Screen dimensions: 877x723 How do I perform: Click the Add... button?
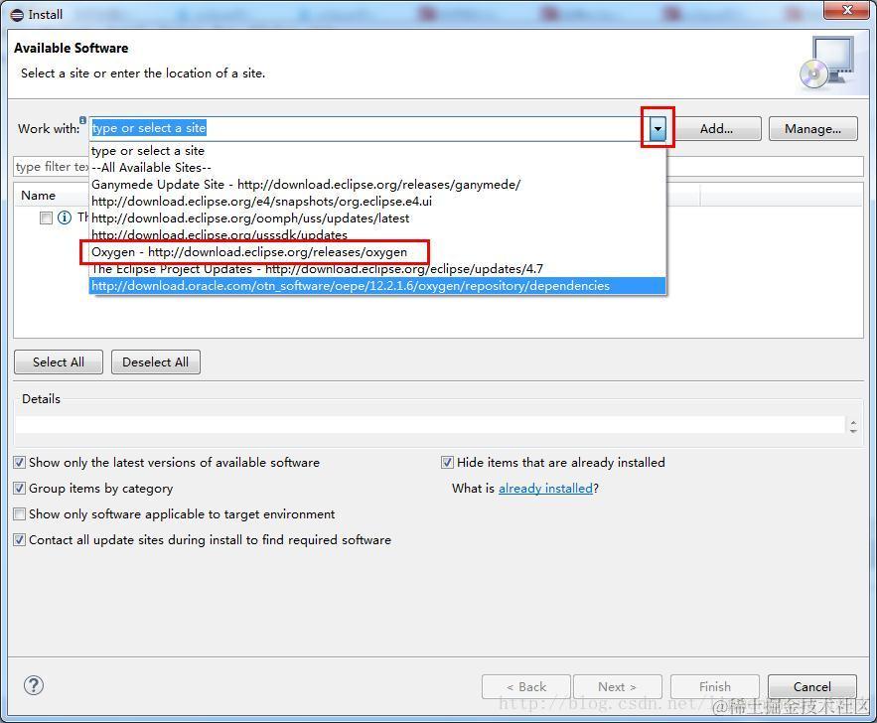(716, 128)
